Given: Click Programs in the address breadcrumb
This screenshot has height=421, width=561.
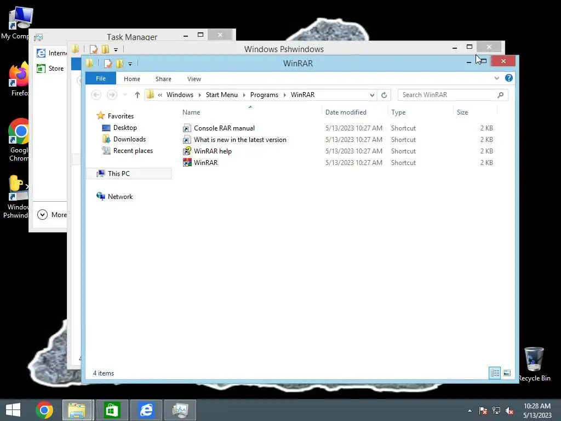Looking at the screenshot, I should pos(264,94).
